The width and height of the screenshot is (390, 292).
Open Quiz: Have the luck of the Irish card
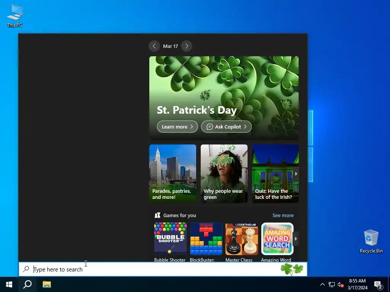[275, 173]
